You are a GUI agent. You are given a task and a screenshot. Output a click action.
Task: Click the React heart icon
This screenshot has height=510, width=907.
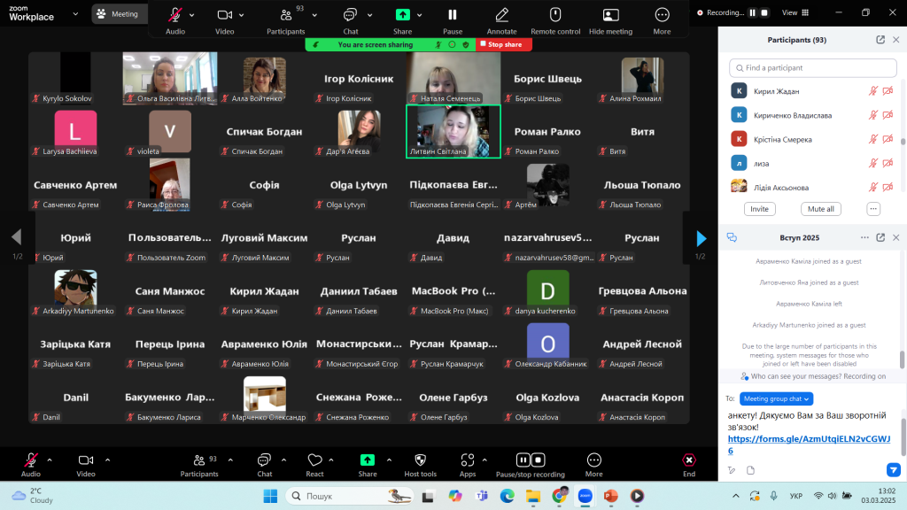pos(314,460)
